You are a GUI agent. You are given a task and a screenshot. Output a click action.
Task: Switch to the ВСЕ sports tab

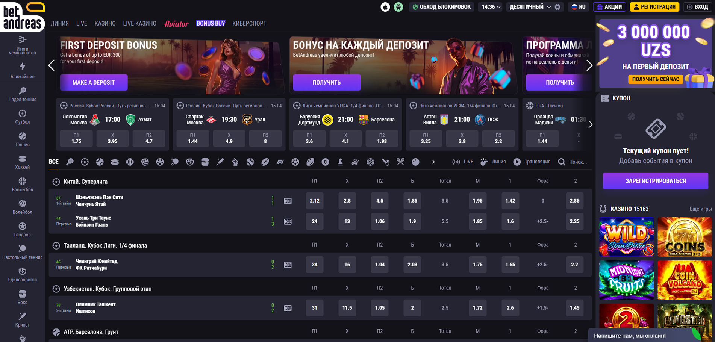[x=53, y=162]
